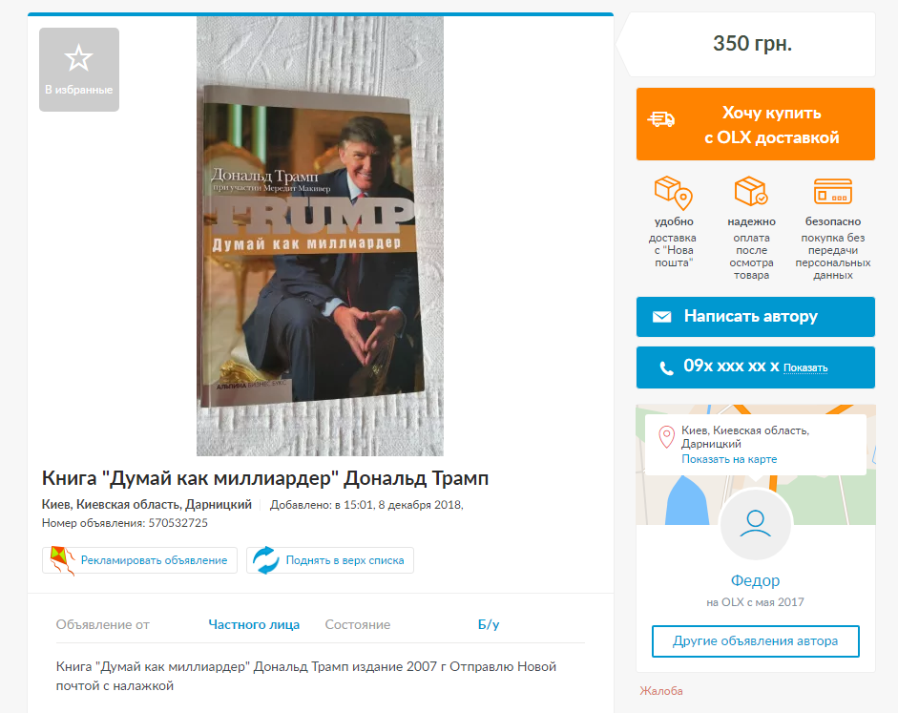Click the refresh arrows raise-listing icon

(266, 560)
